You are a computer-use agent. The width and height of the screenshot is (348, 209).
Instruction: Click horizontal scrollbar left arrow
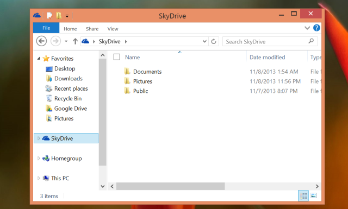[113, 186]
